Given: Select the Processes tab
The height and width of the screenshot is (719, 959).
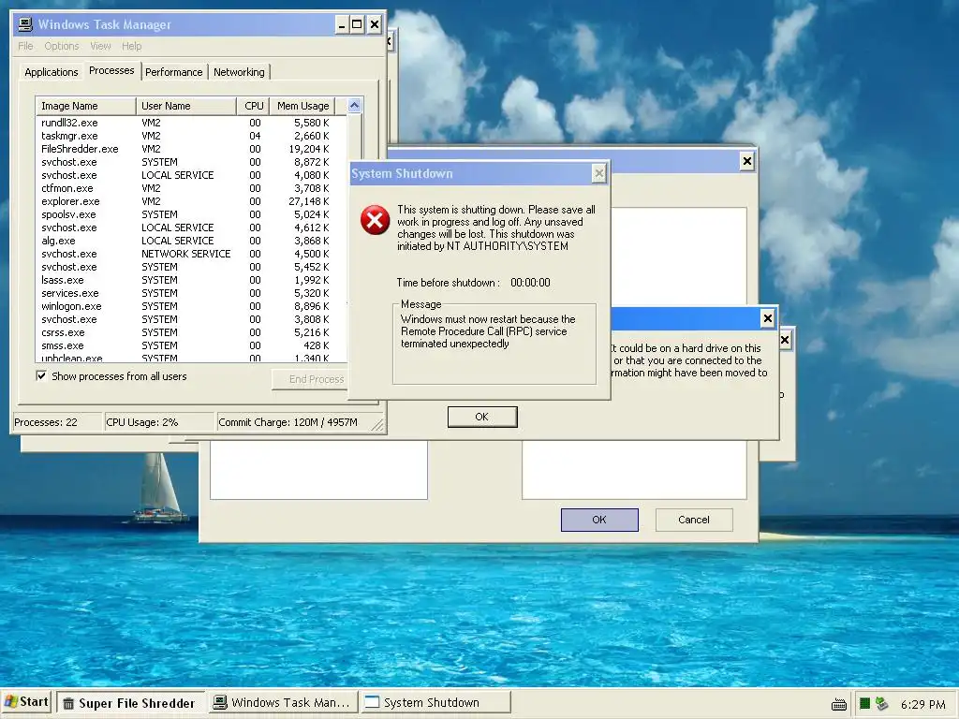Looking at the screenshot, I should (x=111, y=70).
